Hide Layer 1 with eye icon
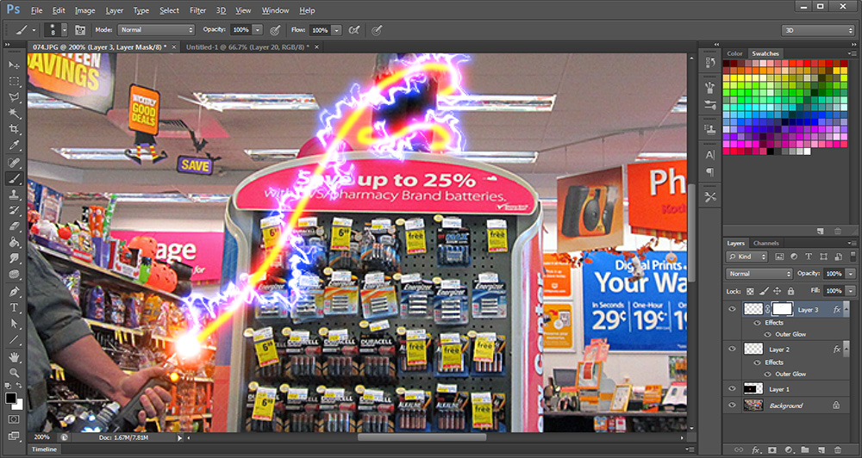This screenshot has width=862, height=458. pyautogui.click(x=732, y=389)
